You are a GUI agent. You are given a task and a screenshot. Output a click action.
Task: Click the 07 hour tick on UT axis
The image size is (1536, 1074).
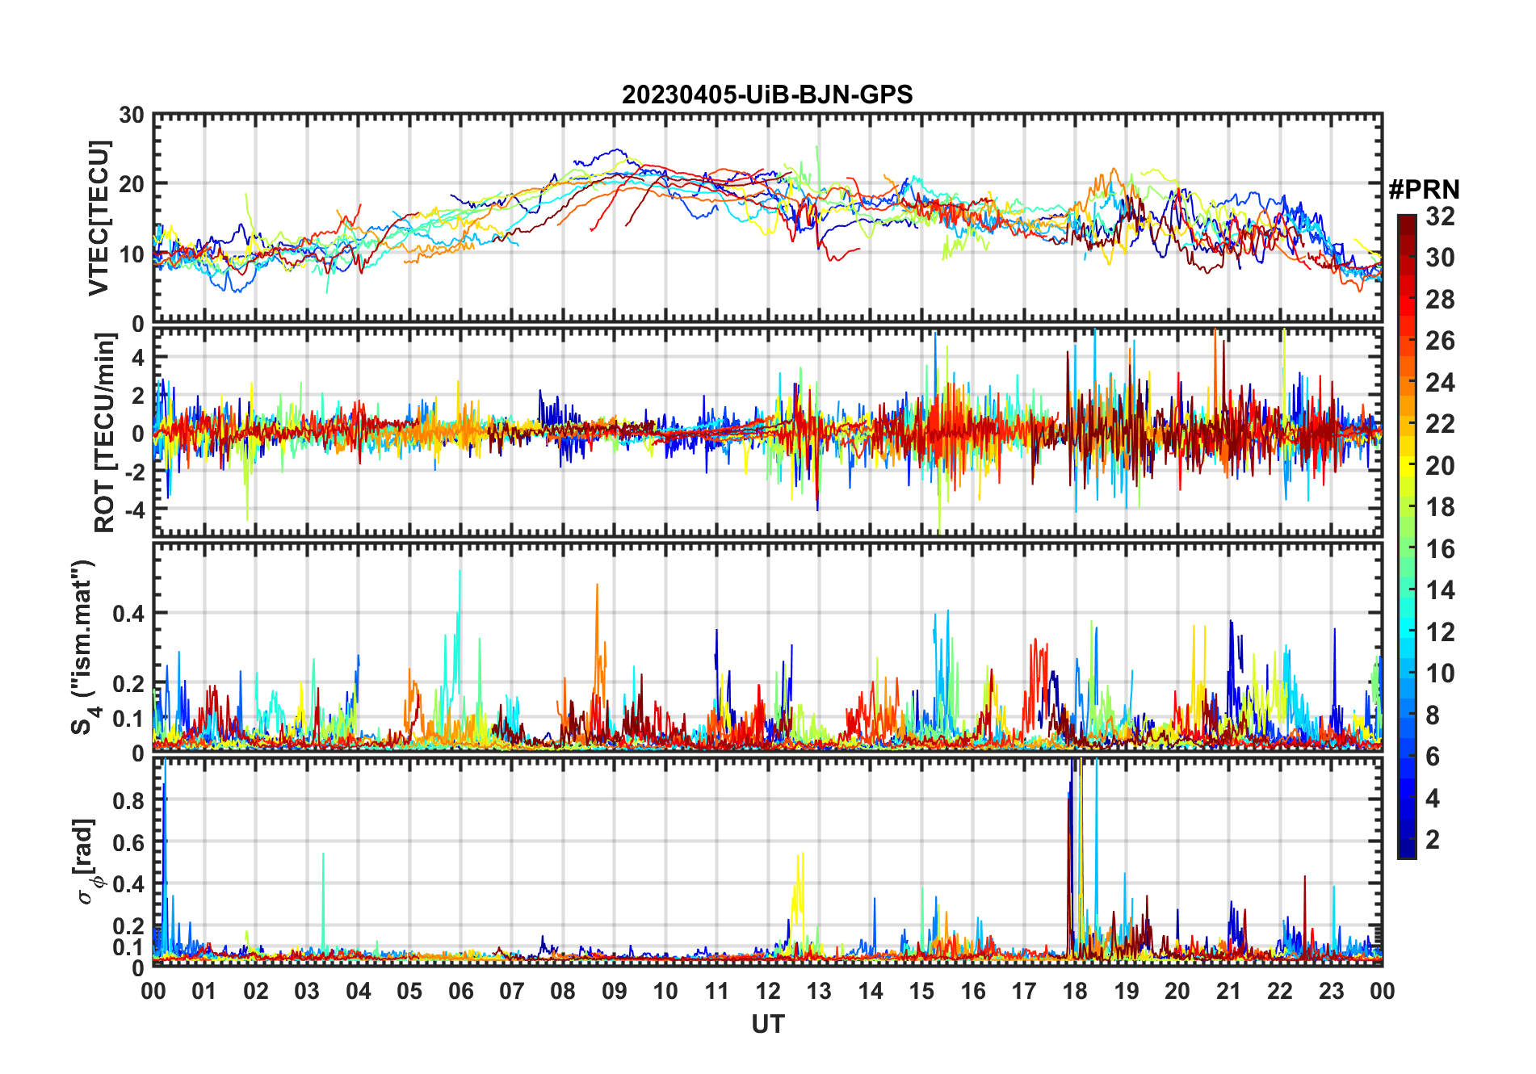pyautogui.click(x=512, y=991)
